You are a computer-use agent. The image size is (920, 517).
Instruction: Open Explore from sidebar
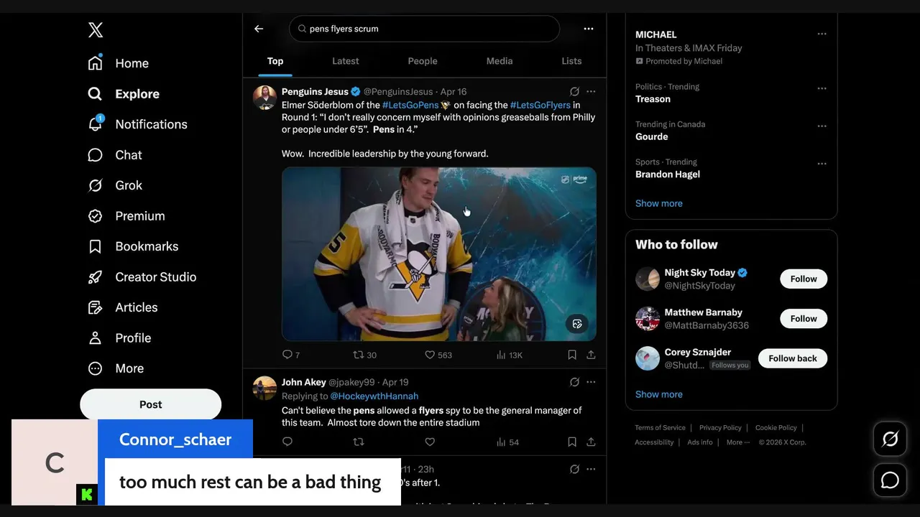tap(124, 94)
